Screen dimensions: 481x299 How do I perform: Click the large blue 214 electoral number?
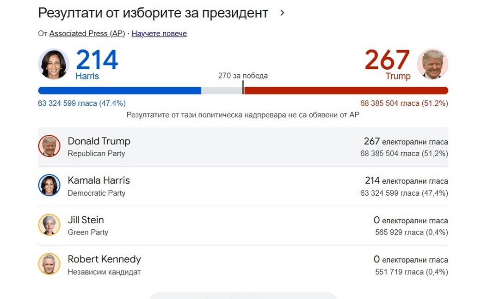point(97,60)
